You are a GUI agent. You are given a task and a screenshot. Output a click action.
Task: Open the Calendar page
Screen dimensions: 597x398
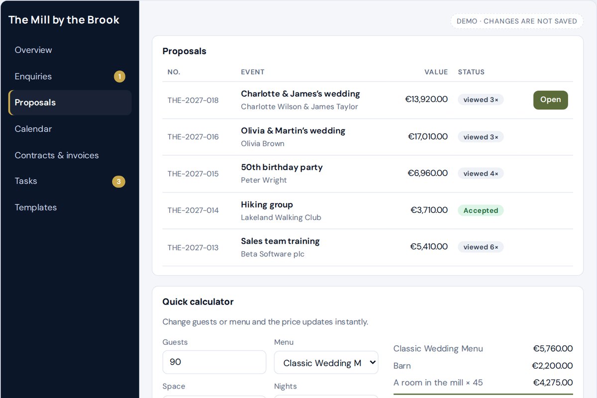point(70,129)
